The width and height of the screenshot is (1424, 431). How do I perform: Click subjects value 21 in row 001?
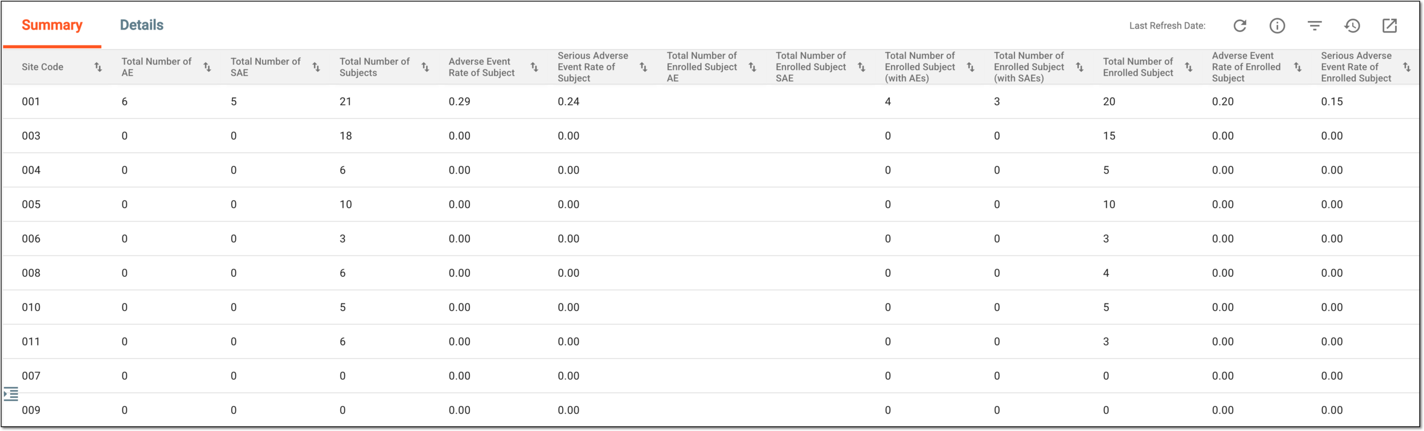[x=346, y=102]
